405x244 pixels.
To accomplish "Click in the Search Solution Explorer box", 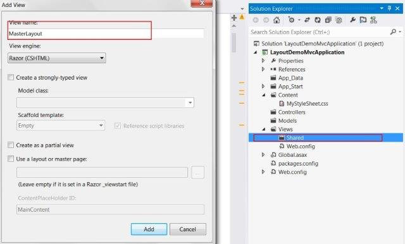I will pos(319,32).
